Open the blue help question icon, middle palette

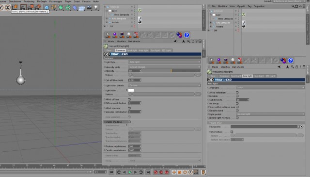point(186,35)
